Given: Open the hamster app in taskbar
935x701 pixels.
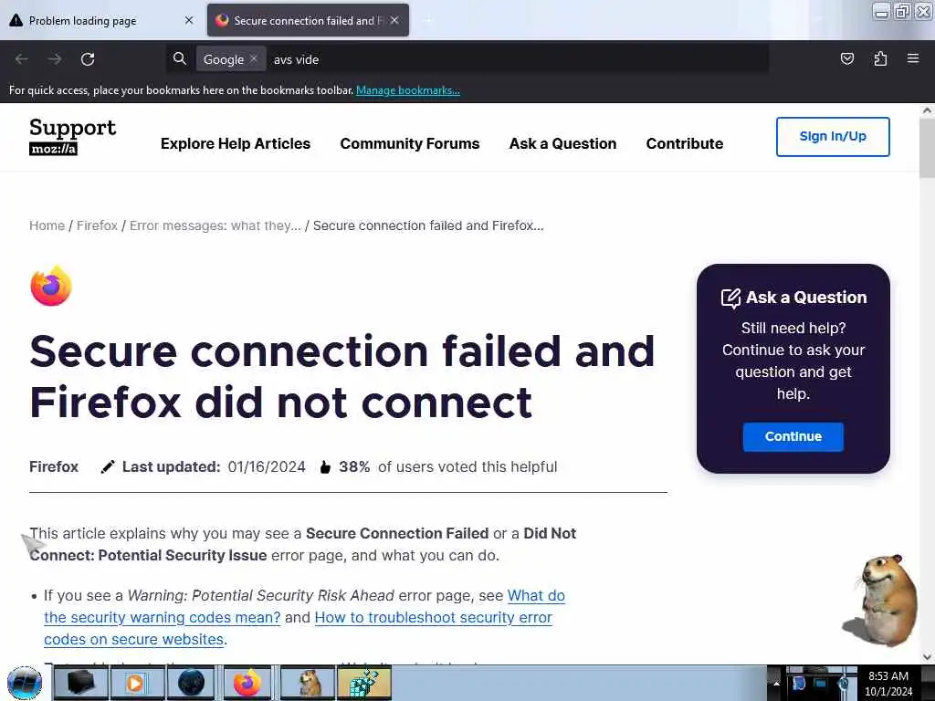Looking at the screenshot, I should [x=309, y=683].
